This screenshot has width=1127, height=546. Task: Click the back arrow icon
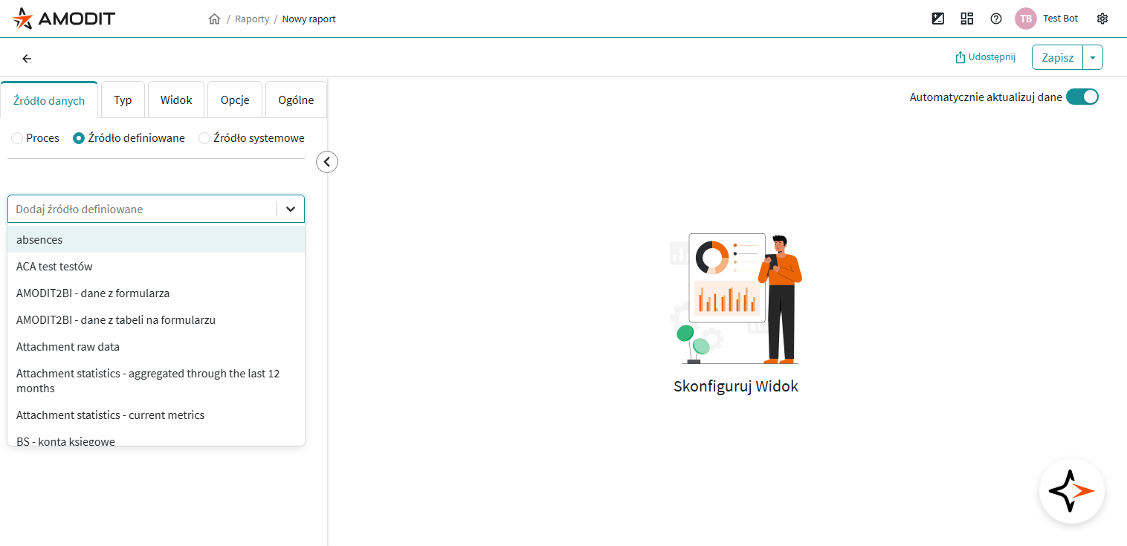coord(27,59)
